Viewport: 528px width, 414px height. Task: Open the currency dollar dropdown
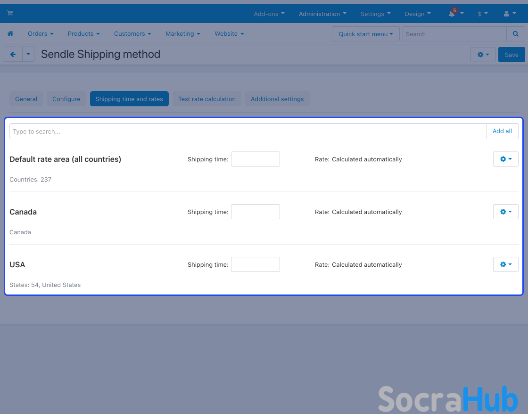(482, 14)
